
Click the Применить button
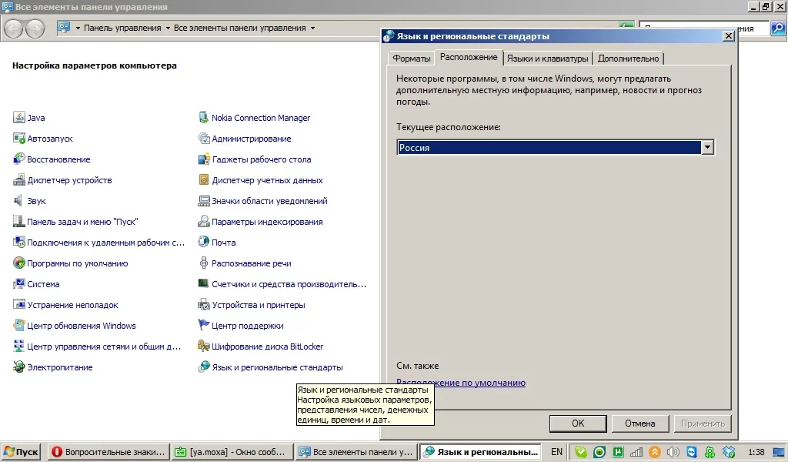pyautogui.click(x=703, y=423)
